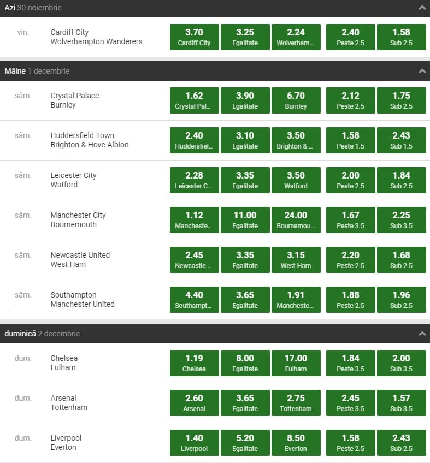Select draw for Huddersfield vs Brighton at 3.10

pos(245,140)
